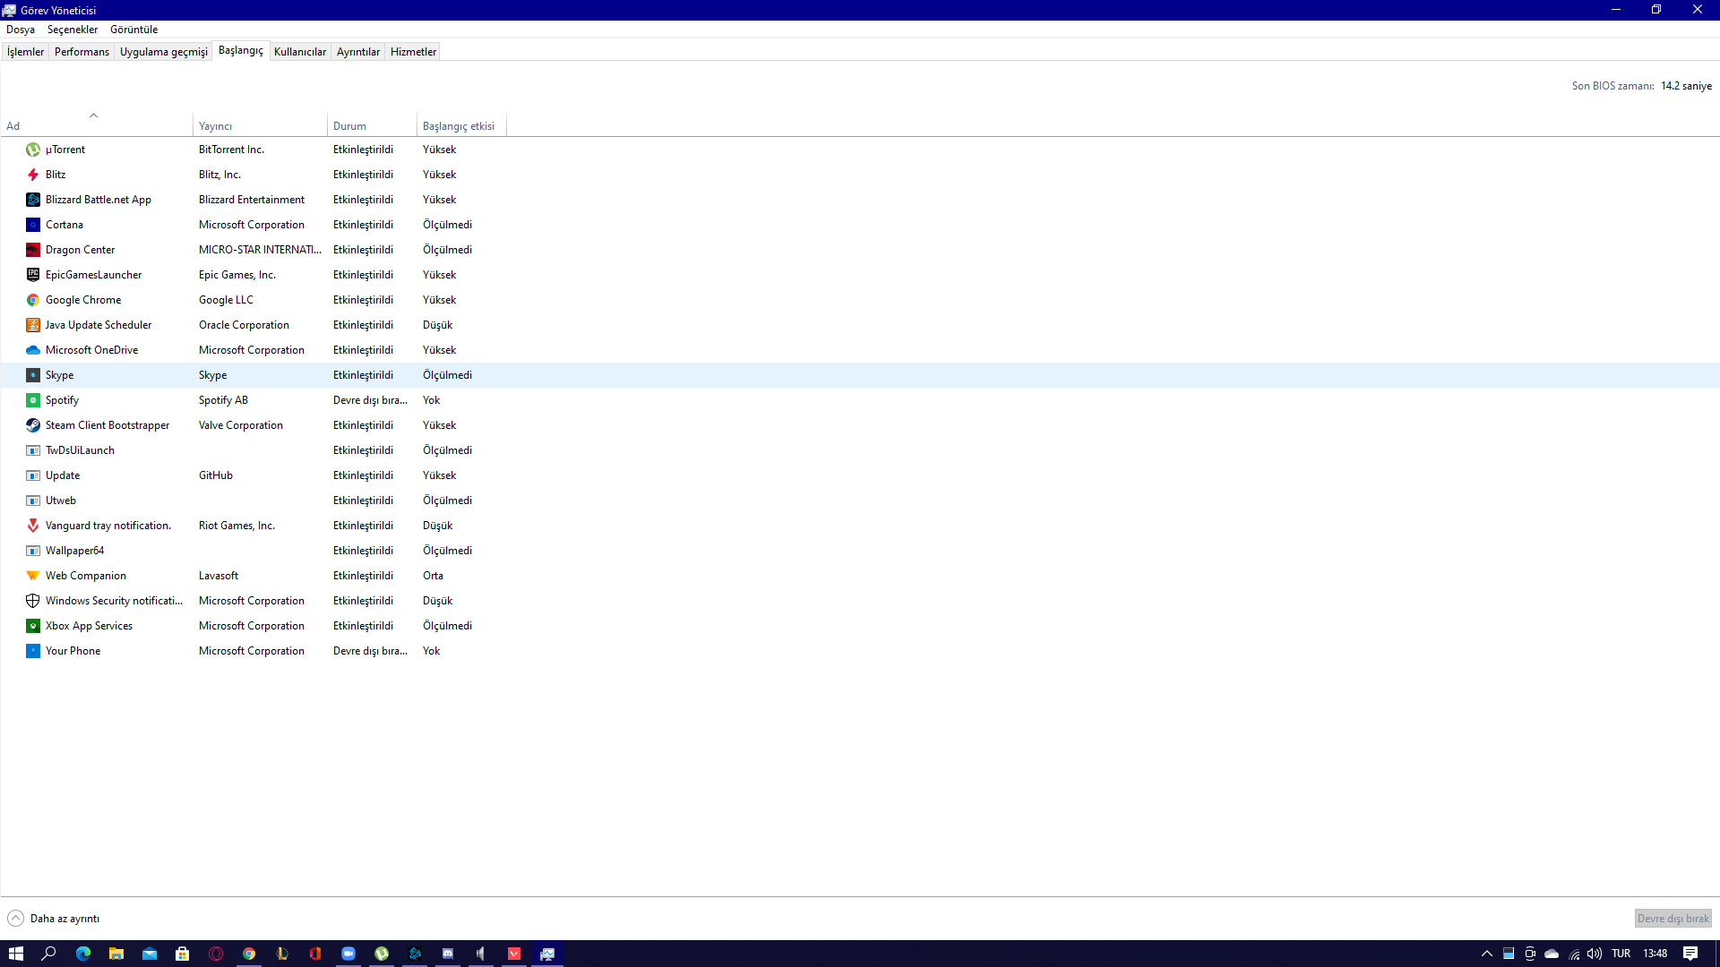Open the notification center icon
The width and height of the screenshot is (1720, 967).
(1690, 954)
